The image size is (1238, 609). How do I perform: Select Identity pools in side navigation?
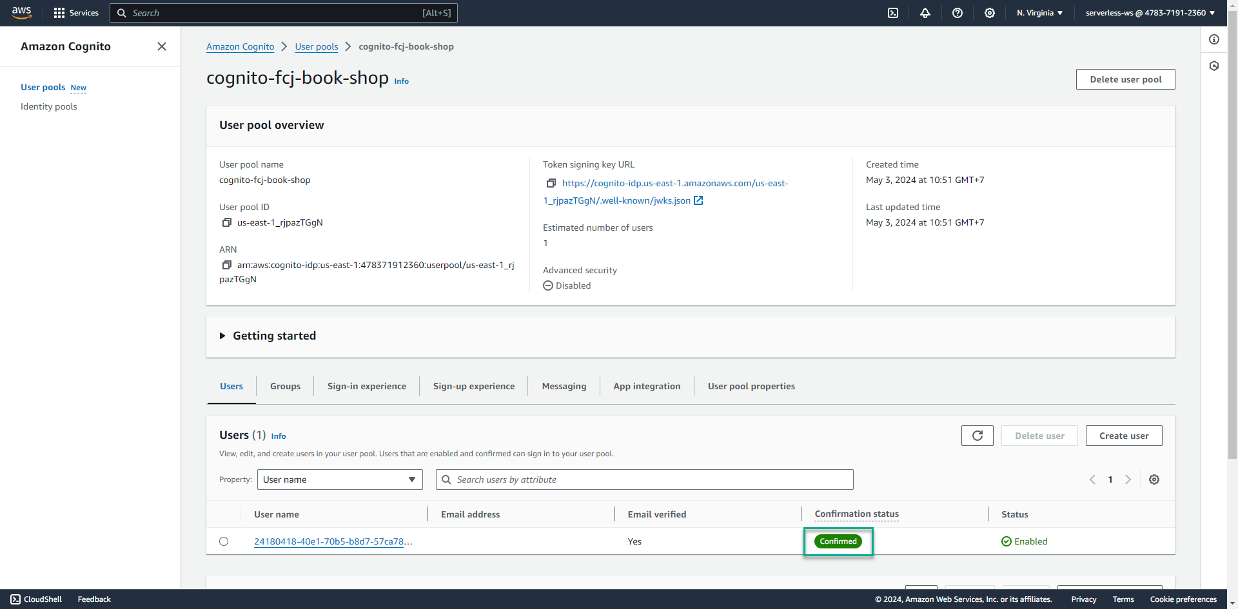click(49, 106)
